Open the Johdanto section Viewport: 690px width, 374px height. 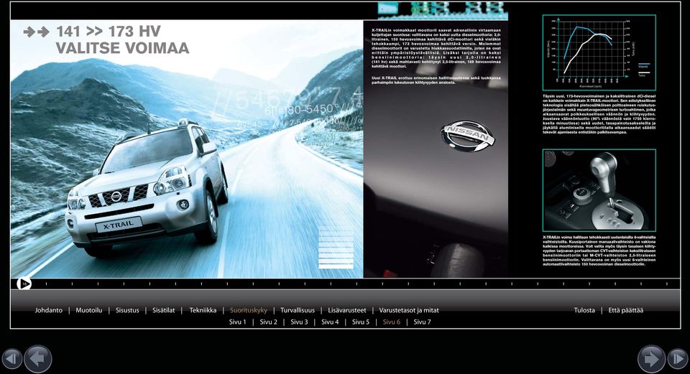click(x=49, y=310)
